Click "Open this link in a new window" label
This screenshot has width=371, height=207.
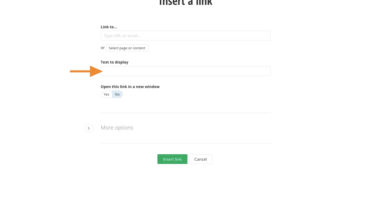[130, 87]
